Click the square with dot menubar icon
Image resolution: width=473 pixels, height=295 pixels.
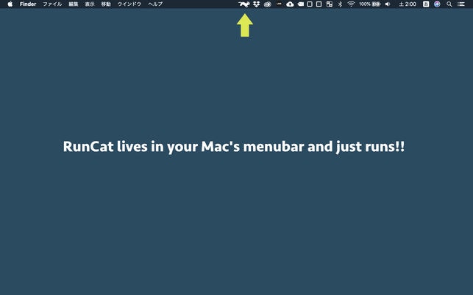319,4
